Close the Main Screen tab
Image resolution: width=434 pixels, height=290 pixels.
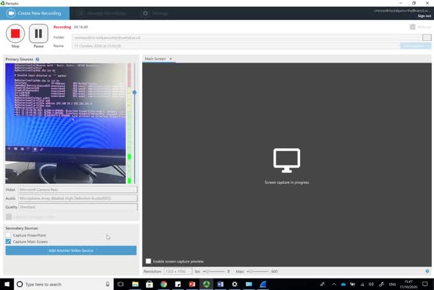point(170,59)
